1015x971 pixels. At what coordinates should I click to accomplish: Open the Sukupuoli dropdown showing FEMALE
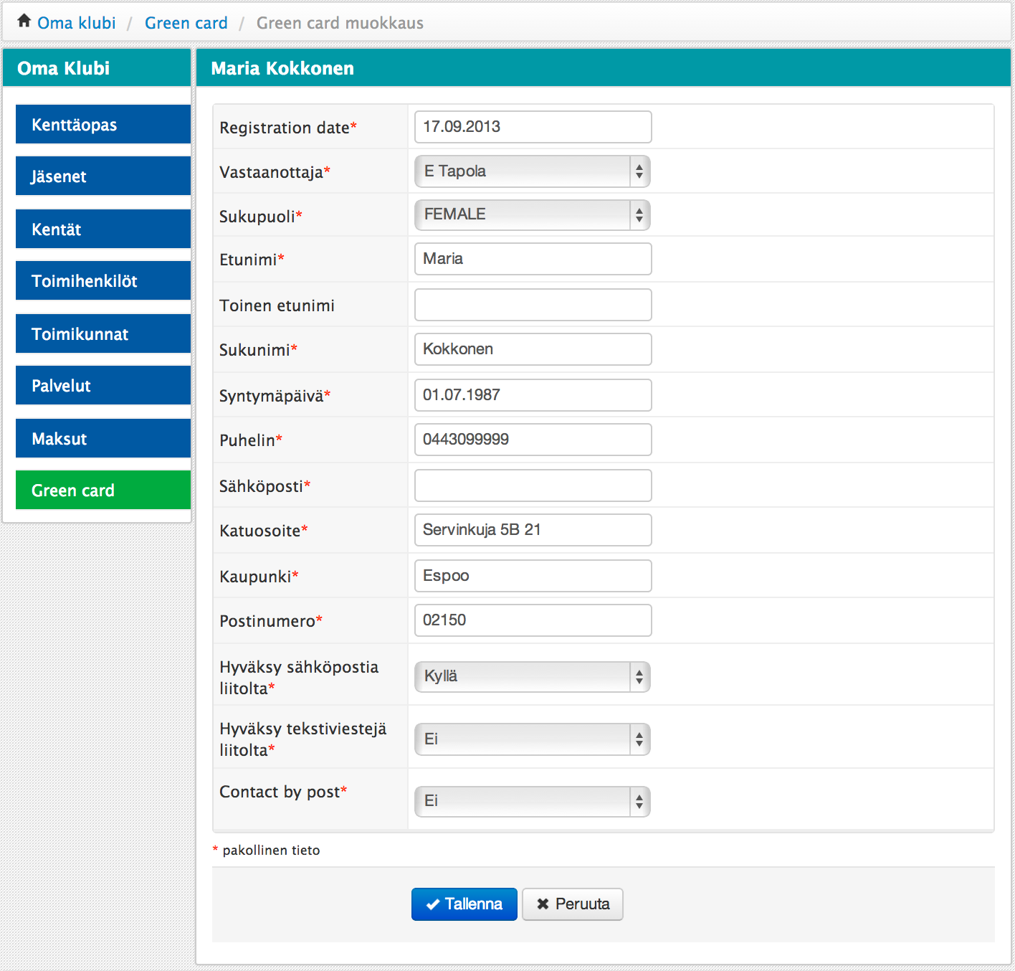pos(533,214)
